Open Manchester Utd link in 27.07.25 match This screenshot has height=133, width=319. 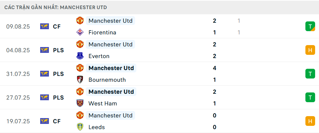111,92
